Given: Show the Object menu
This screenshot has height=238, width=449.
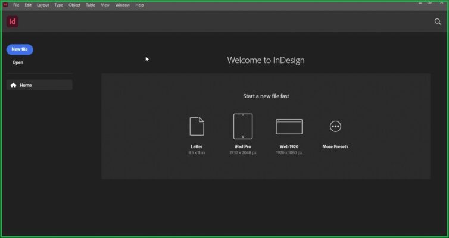Looking at the screenshot, I should [74, 5].
